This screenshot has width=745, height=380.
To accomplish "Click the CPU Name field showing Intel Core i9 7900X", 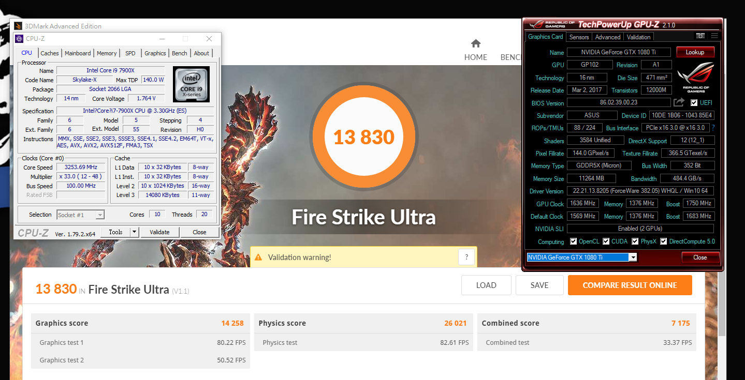I will click(110, 70).
